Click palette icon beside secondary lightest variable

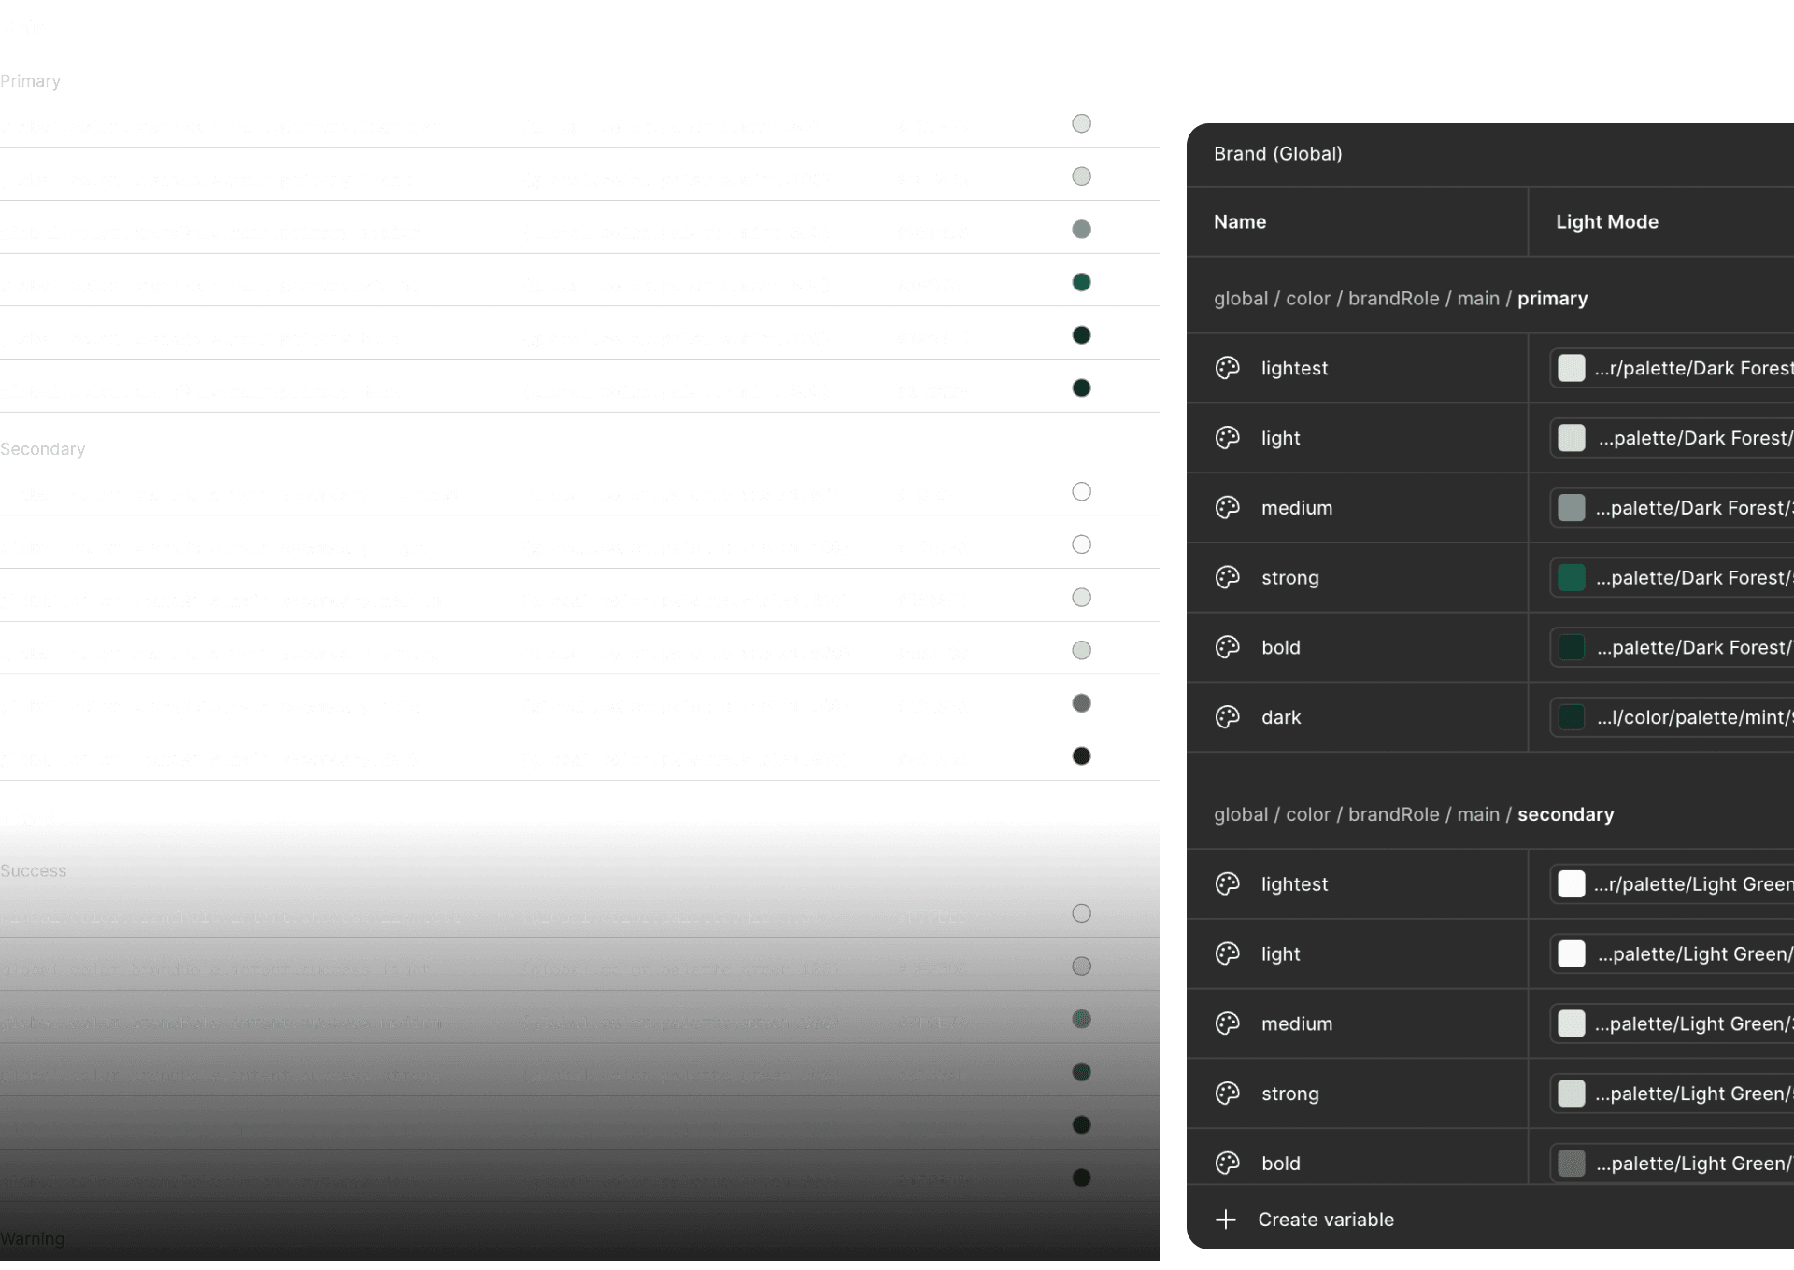(1227, 883)
